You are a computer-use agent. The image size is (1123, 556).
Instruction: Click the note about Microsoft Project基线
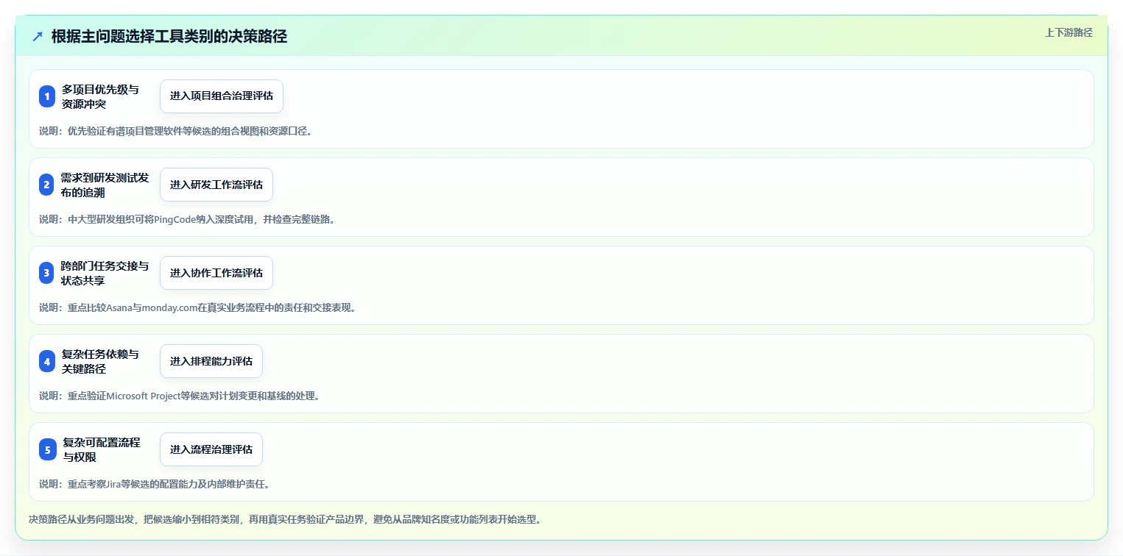(x=180, y=396)
